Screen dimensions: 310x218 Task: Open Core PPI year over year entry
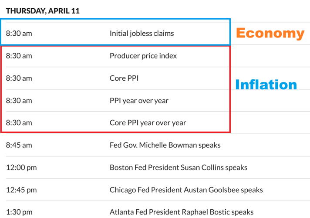tap(148, 123)
